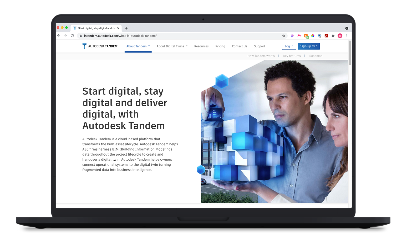
Task: Open the pink R profile avatar
Action: (x=340, y=36)
